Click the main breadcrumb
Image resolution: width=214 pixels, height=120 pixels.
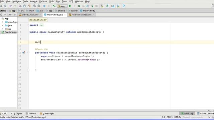(x=30, y=11)
